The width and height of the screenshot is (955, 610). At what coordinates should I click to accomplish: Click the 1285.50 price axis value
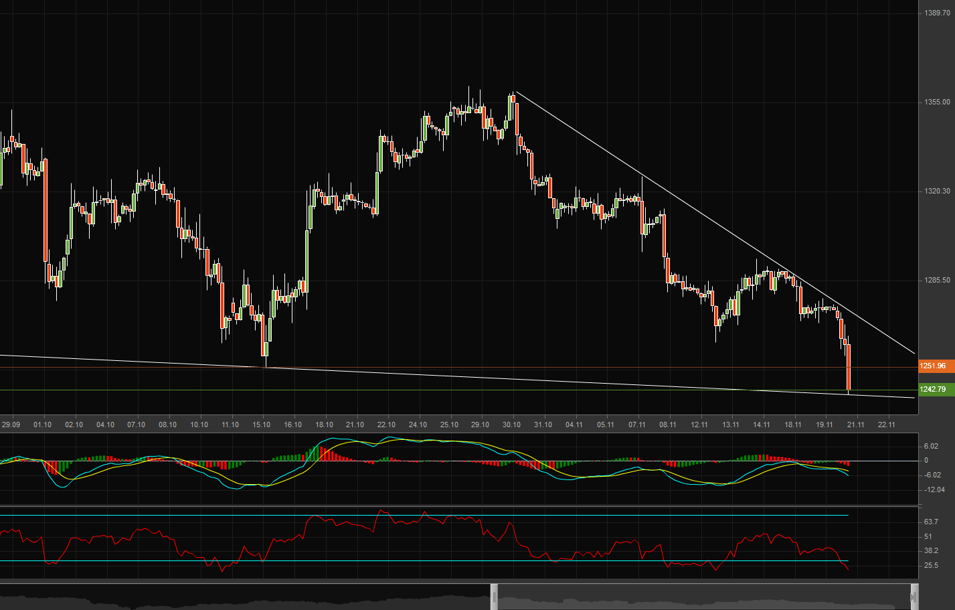[938, 281]
